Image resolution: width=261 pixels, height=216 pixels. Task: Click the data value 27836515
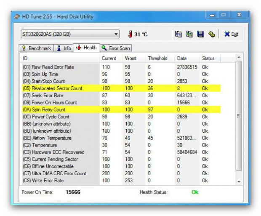point(187,67)
